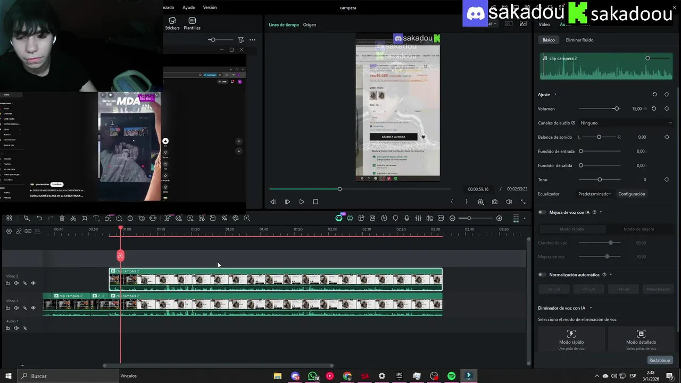Open fullscreen preview with expand arrows icon
The image size is (681, 383).
tap(523, 202)
